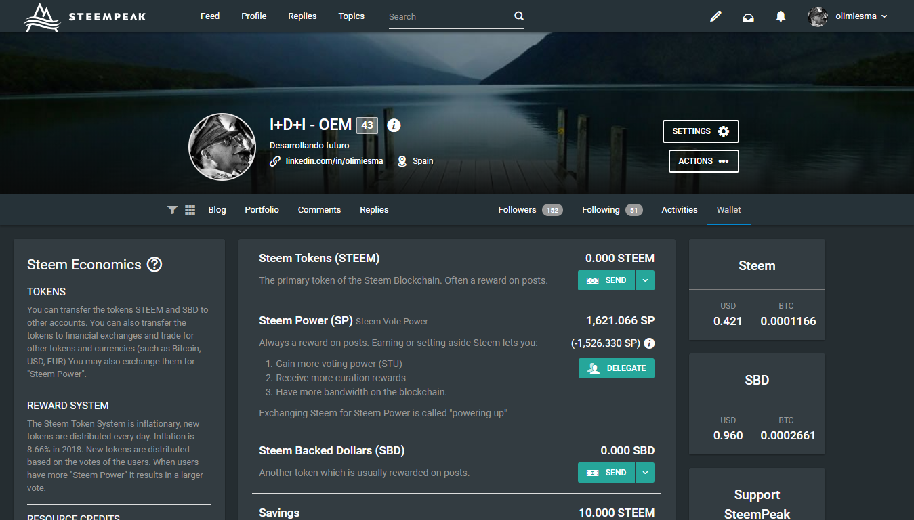Open the Wallet tab
Viewport: 914px width, 520px height.
pyautogui.click(x=728, y=210)
